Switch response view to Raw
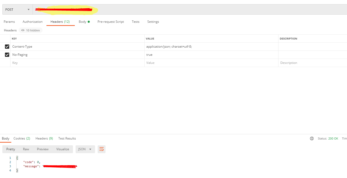347x178 pixels. tap(26, 149)
